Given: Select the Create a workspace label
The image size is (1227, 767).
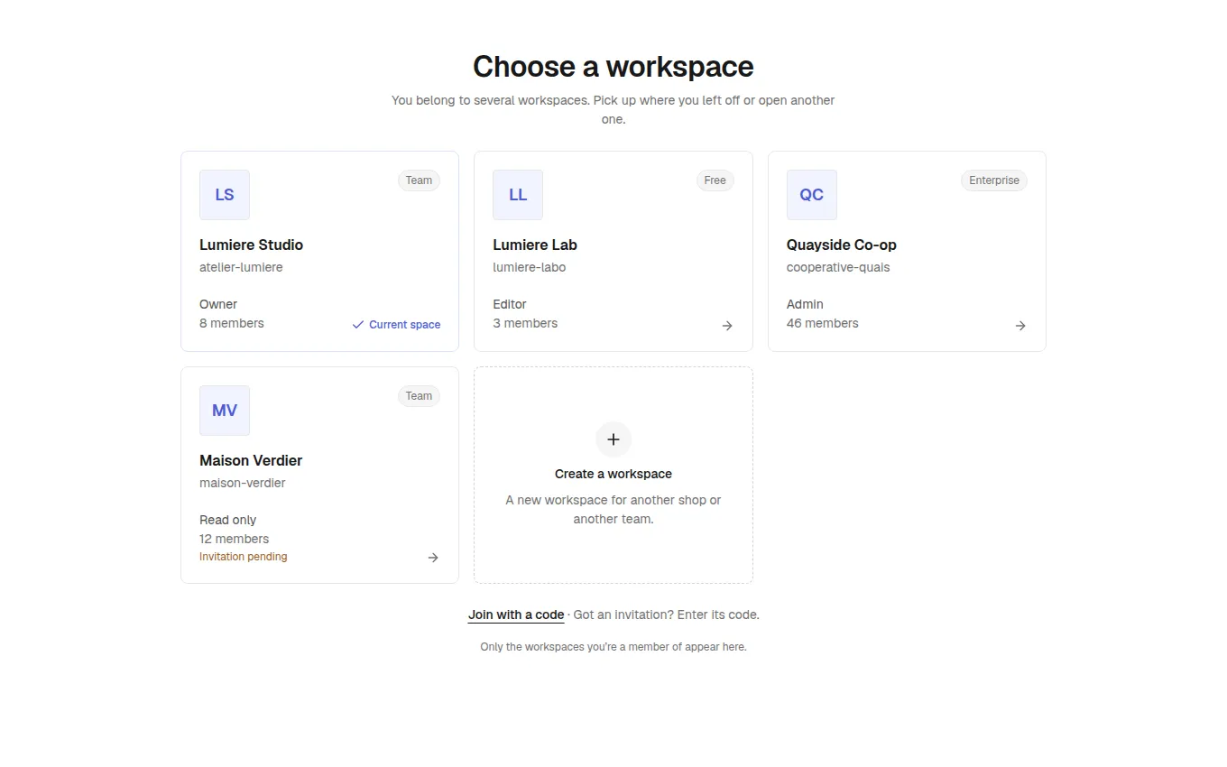Looking at the screenshot, I should click(x=613, y=474).
